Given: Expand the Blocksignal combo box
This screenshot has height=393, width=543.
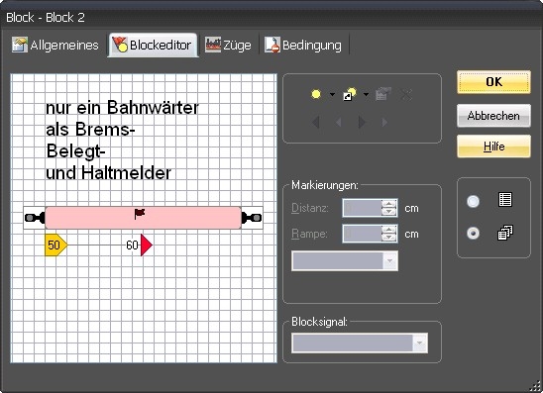Looking at the screenshot, I should point(360,343).
